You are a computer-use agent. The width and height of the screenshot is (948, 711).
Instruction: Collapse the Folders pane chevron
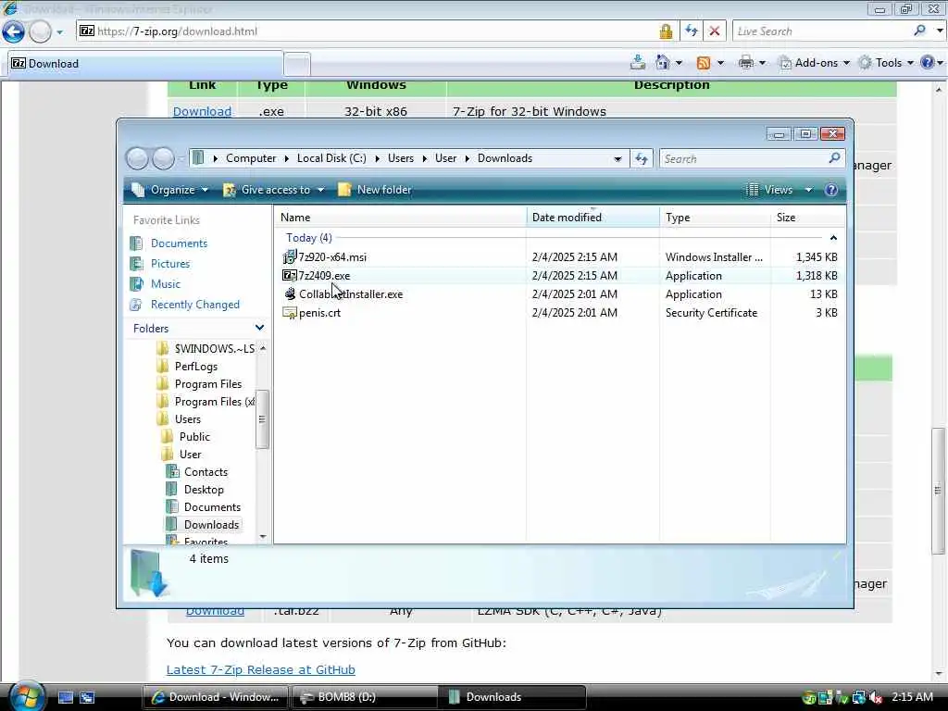click(259, 328)
